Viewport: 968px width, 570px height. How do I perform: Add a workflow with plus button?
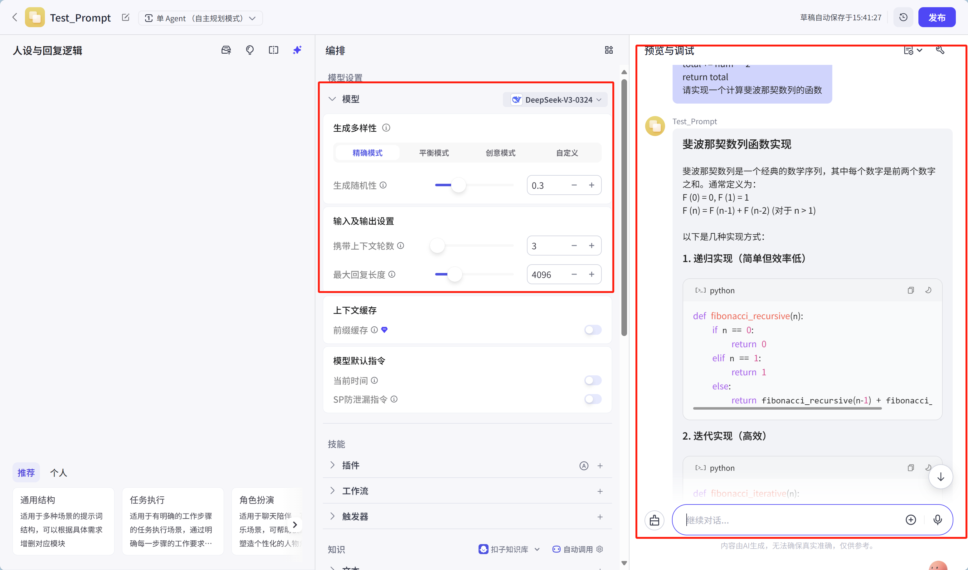(600, 491)
